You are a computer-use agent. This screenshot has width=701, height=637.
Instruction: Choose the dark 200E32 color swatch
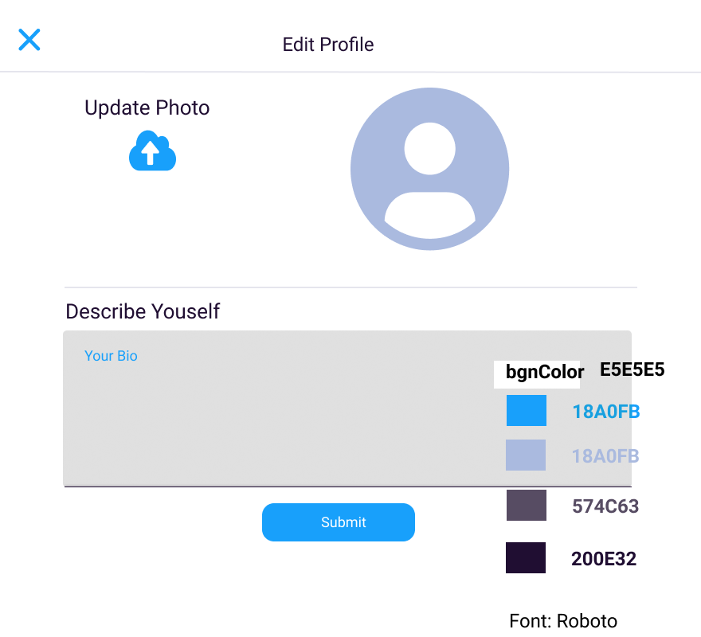tap(526, 557)
